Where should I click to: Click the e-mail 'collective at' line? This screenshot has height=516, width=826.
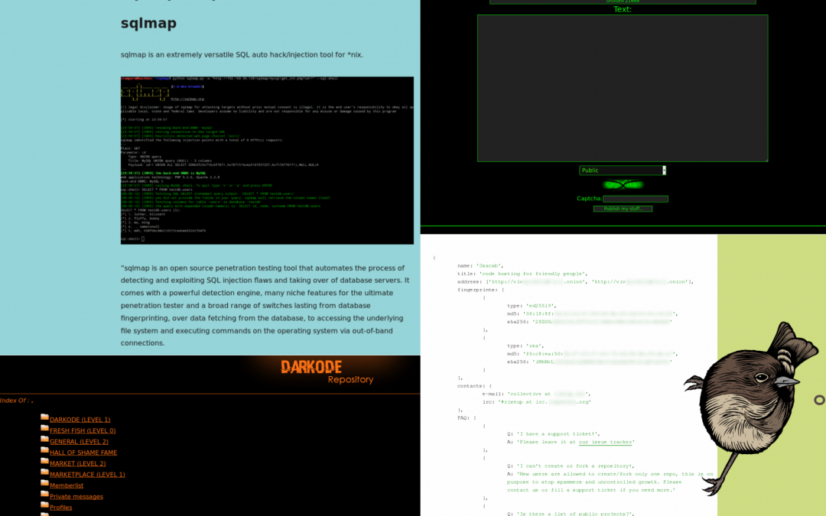click(x=536, y=394)
